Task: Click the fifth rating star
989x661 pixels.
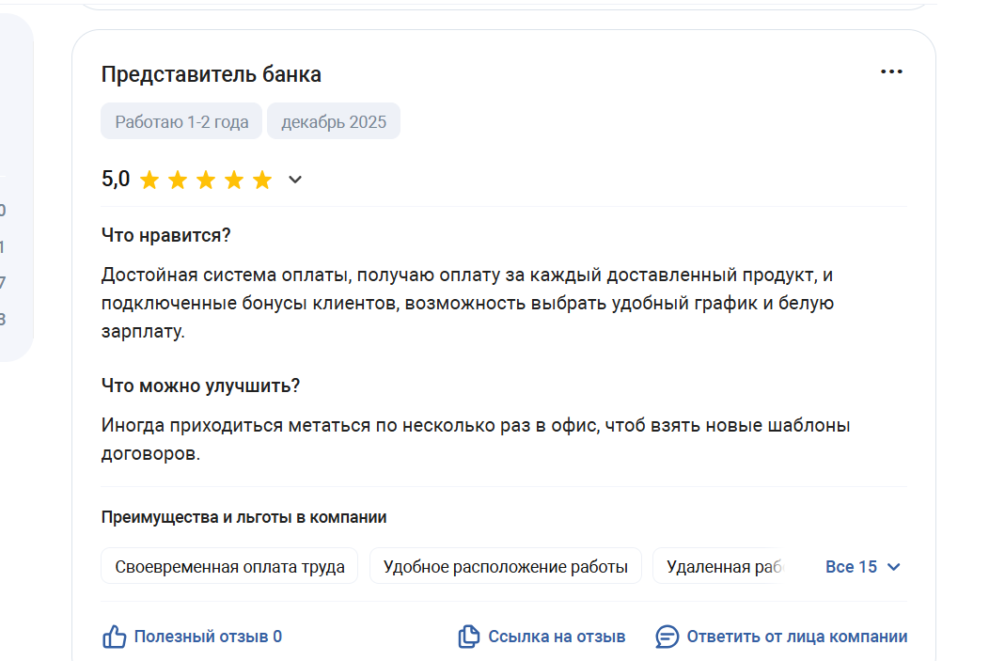Action: [x=262, y=180]
